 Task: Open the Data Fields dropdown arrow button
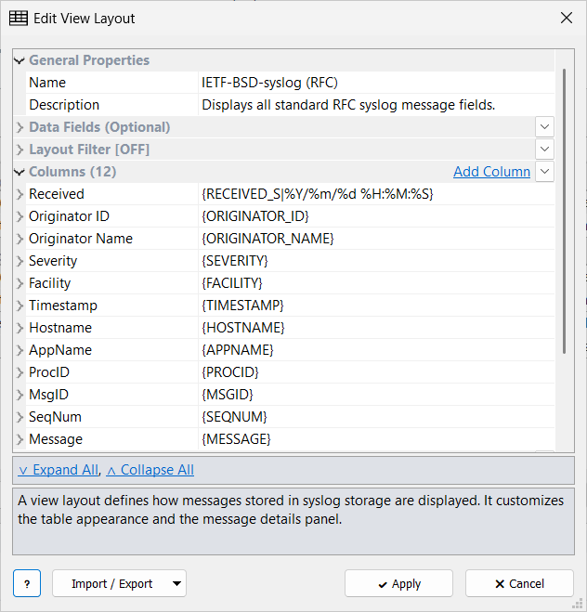tap(545, 127)
